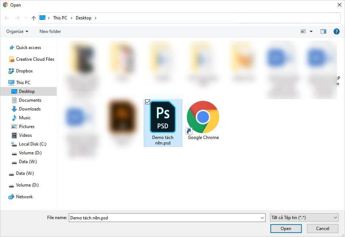Open the view options dropdown arrow

point(311,31)
